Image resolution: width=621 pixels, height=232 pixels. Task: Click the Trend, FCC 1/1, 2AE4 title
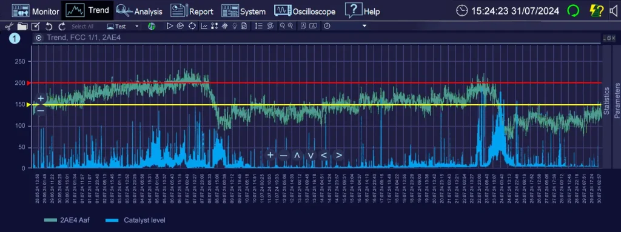click(x=84, y=38)
